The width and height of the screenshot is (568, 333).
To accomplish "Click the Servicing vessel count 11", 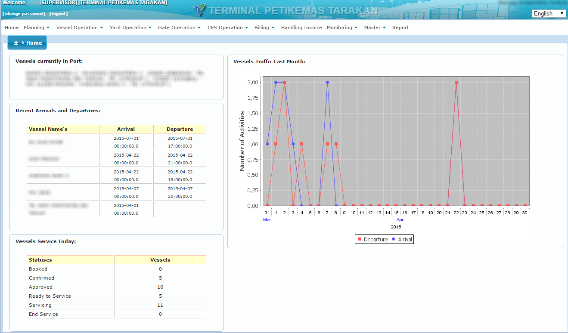I will tap(160, 305).
